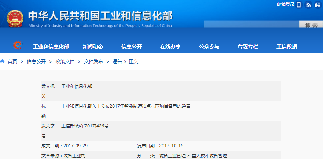Click the national emblem logo

pos(15,18)
